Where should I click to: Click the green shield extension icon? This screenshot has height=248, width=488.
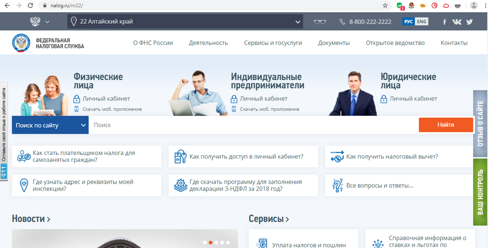(x=400, y=6)
